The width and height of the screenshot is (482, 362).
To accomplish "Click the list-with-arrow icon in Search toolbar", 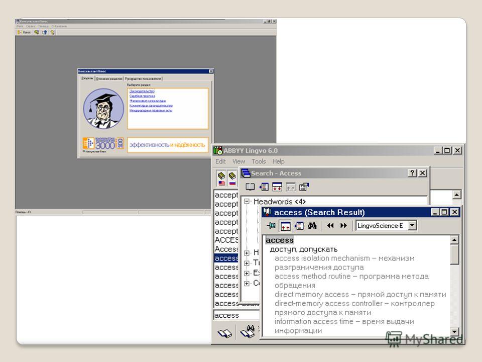I will [264, 187].
